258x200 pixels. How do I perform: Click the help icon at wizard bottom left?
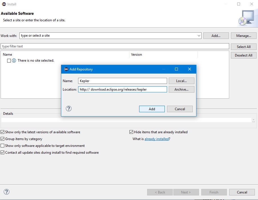click(6, 192)
